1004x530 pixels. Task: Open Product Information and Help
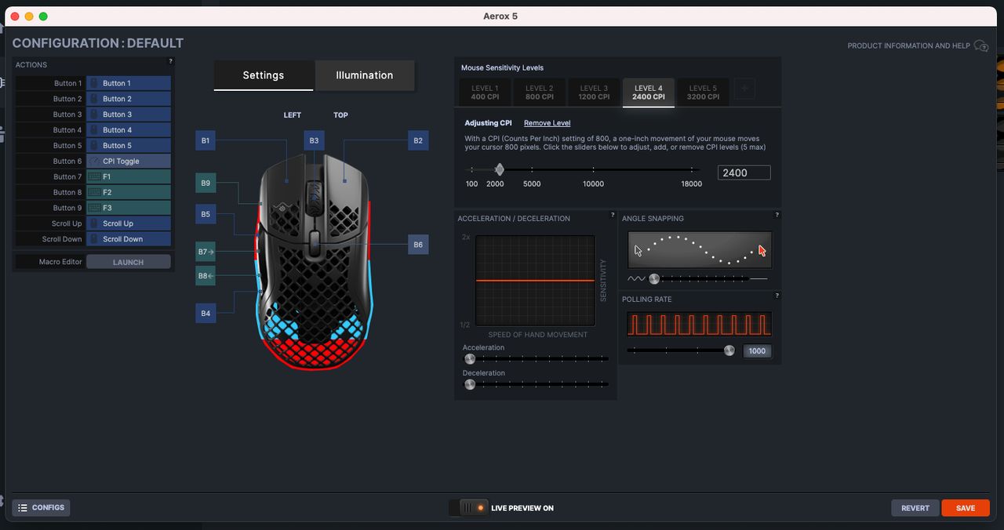pyautogui.click(x=918, y=46)
